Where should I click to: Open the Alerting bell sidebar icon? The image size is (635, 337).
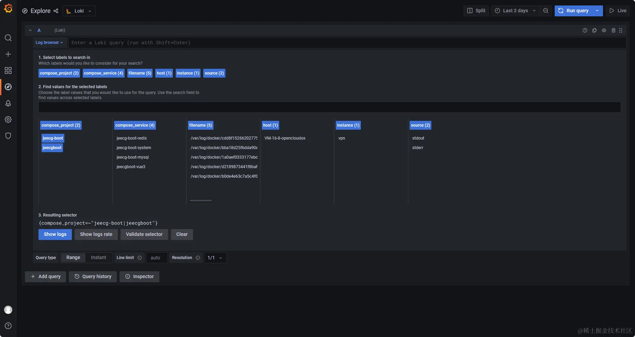[8, 103]
